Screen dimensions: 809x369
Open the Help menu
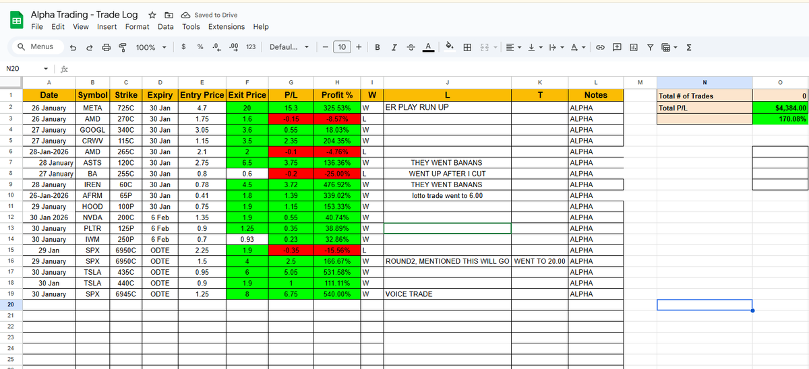(261, 27)
